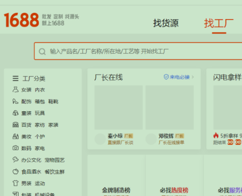Viewport: 242px width, 196px height.
Task: Open the 个护 category
Action: coord(40,137)
